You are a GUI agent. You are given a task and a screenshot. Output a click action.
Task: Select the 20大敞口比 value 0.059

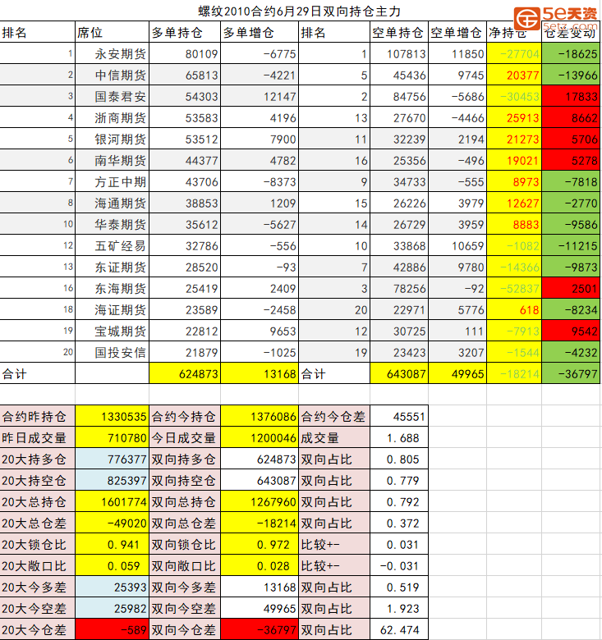coord(112,565)
